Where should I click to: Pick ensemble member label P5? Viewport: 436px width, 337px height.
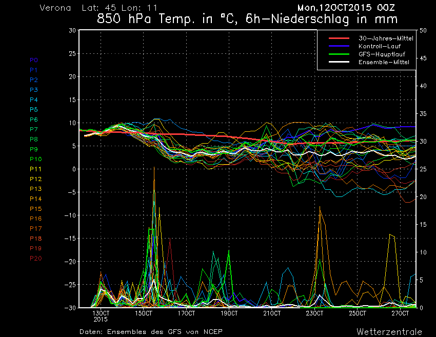coord(34,110)
